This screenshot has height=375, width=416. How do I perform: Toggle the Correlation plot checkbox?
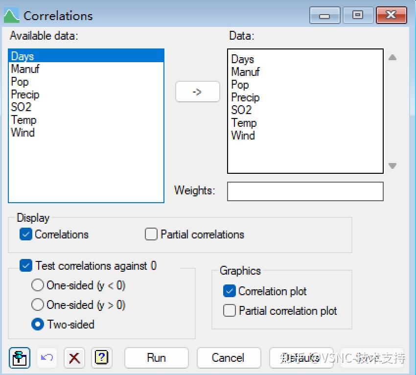click(x=229, y=291)
